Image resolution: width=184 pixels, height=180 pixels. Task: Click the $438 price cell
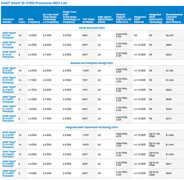(169, 109)
